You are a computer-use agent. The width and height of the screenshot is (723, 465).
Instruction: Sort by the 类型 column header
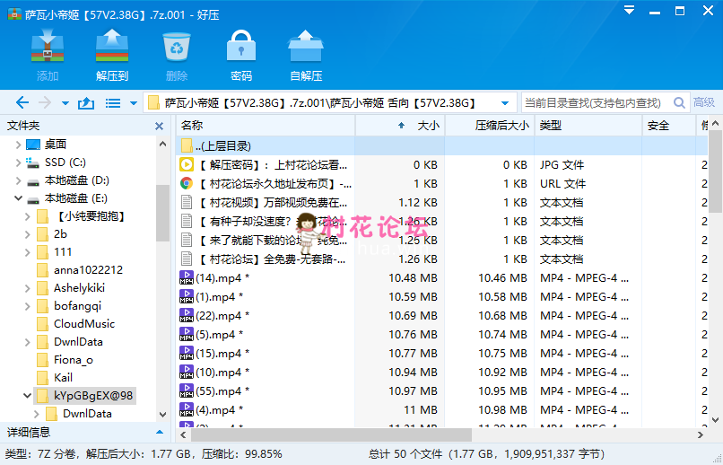(588, 126)
